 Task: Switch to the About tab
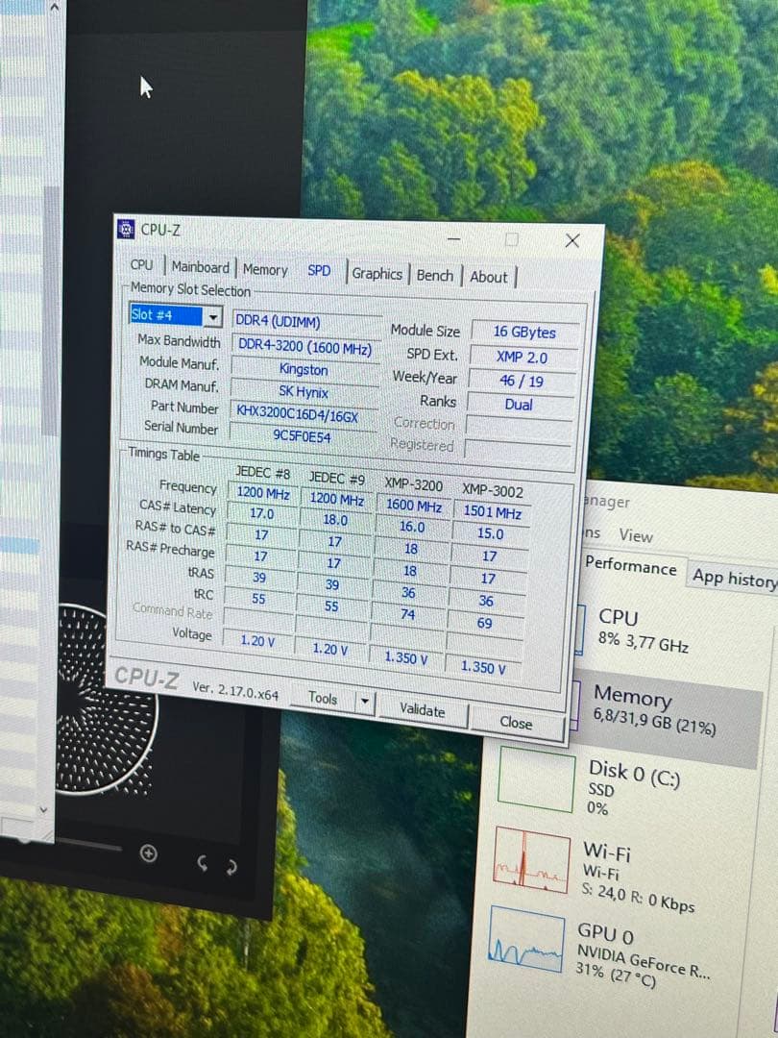click(490, 277)
